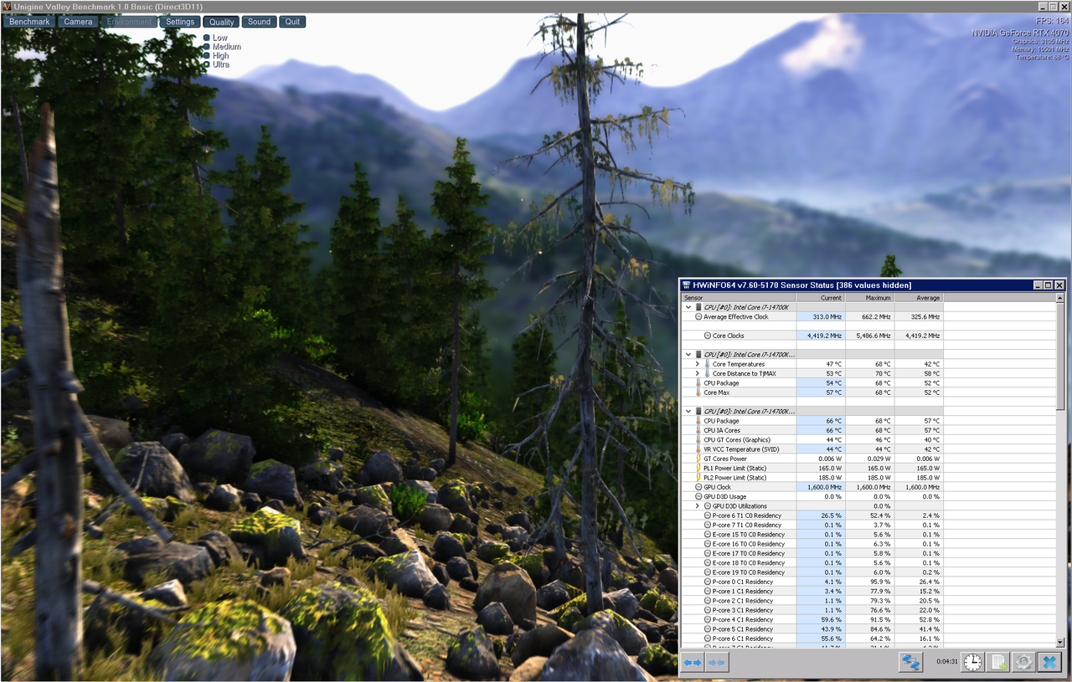Click lightning icon beside PL2 Power Limit
This screenshot has height=682, width=1072.
tap(698, 478)
